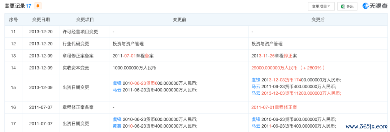Click sequence number 17 cell
Viewport: 390px width, 132px height.
13,123
